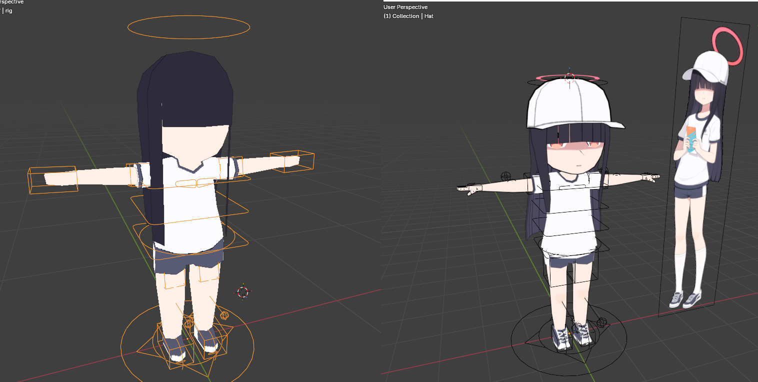Click the drink carton held in the reference image
The image size is (758, 382).
point(691,137)
